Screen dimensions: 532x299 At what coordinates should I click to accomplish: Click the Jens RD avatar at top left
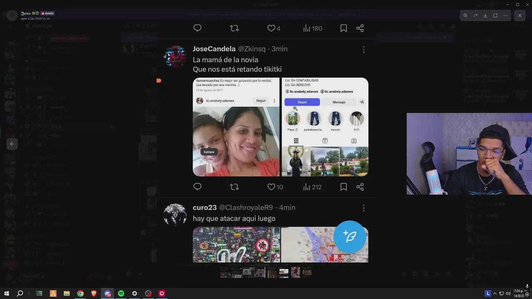pos(12,15)
